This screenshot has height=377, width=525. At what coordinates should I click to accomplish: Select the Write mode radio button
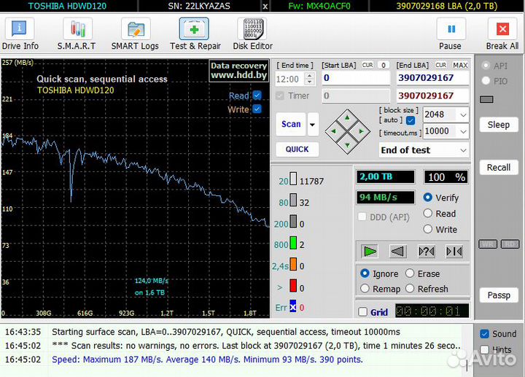point(427,229)
